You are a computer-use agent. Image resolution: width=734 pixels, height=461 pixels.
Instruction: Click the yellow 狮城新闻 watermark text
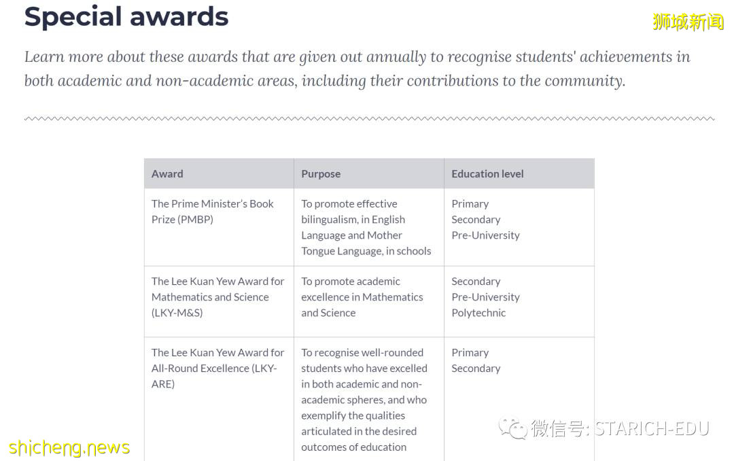(x=688, y=22)
